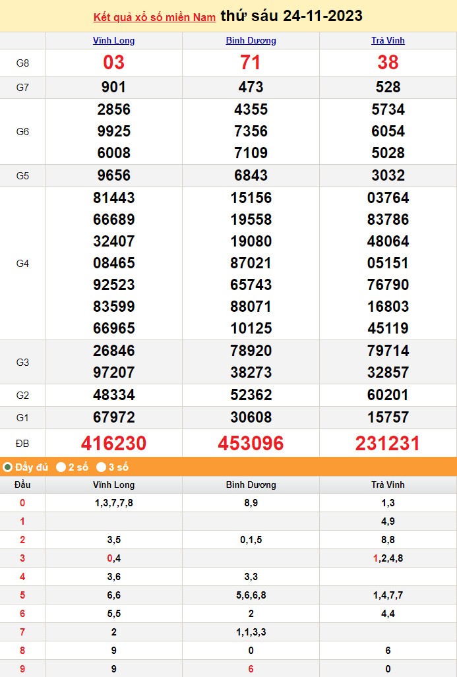Select the "3 số" radio option
This screenshot has height=677, width=457.
tap(101, 467)
